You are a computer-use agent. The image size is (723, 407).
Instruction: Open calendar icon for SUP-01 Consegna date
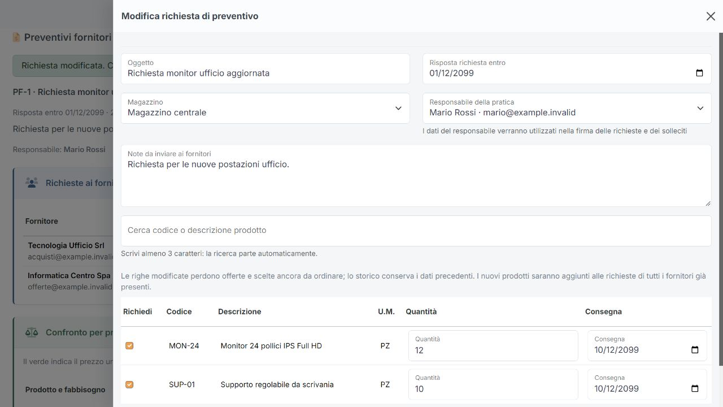point(695,388)
